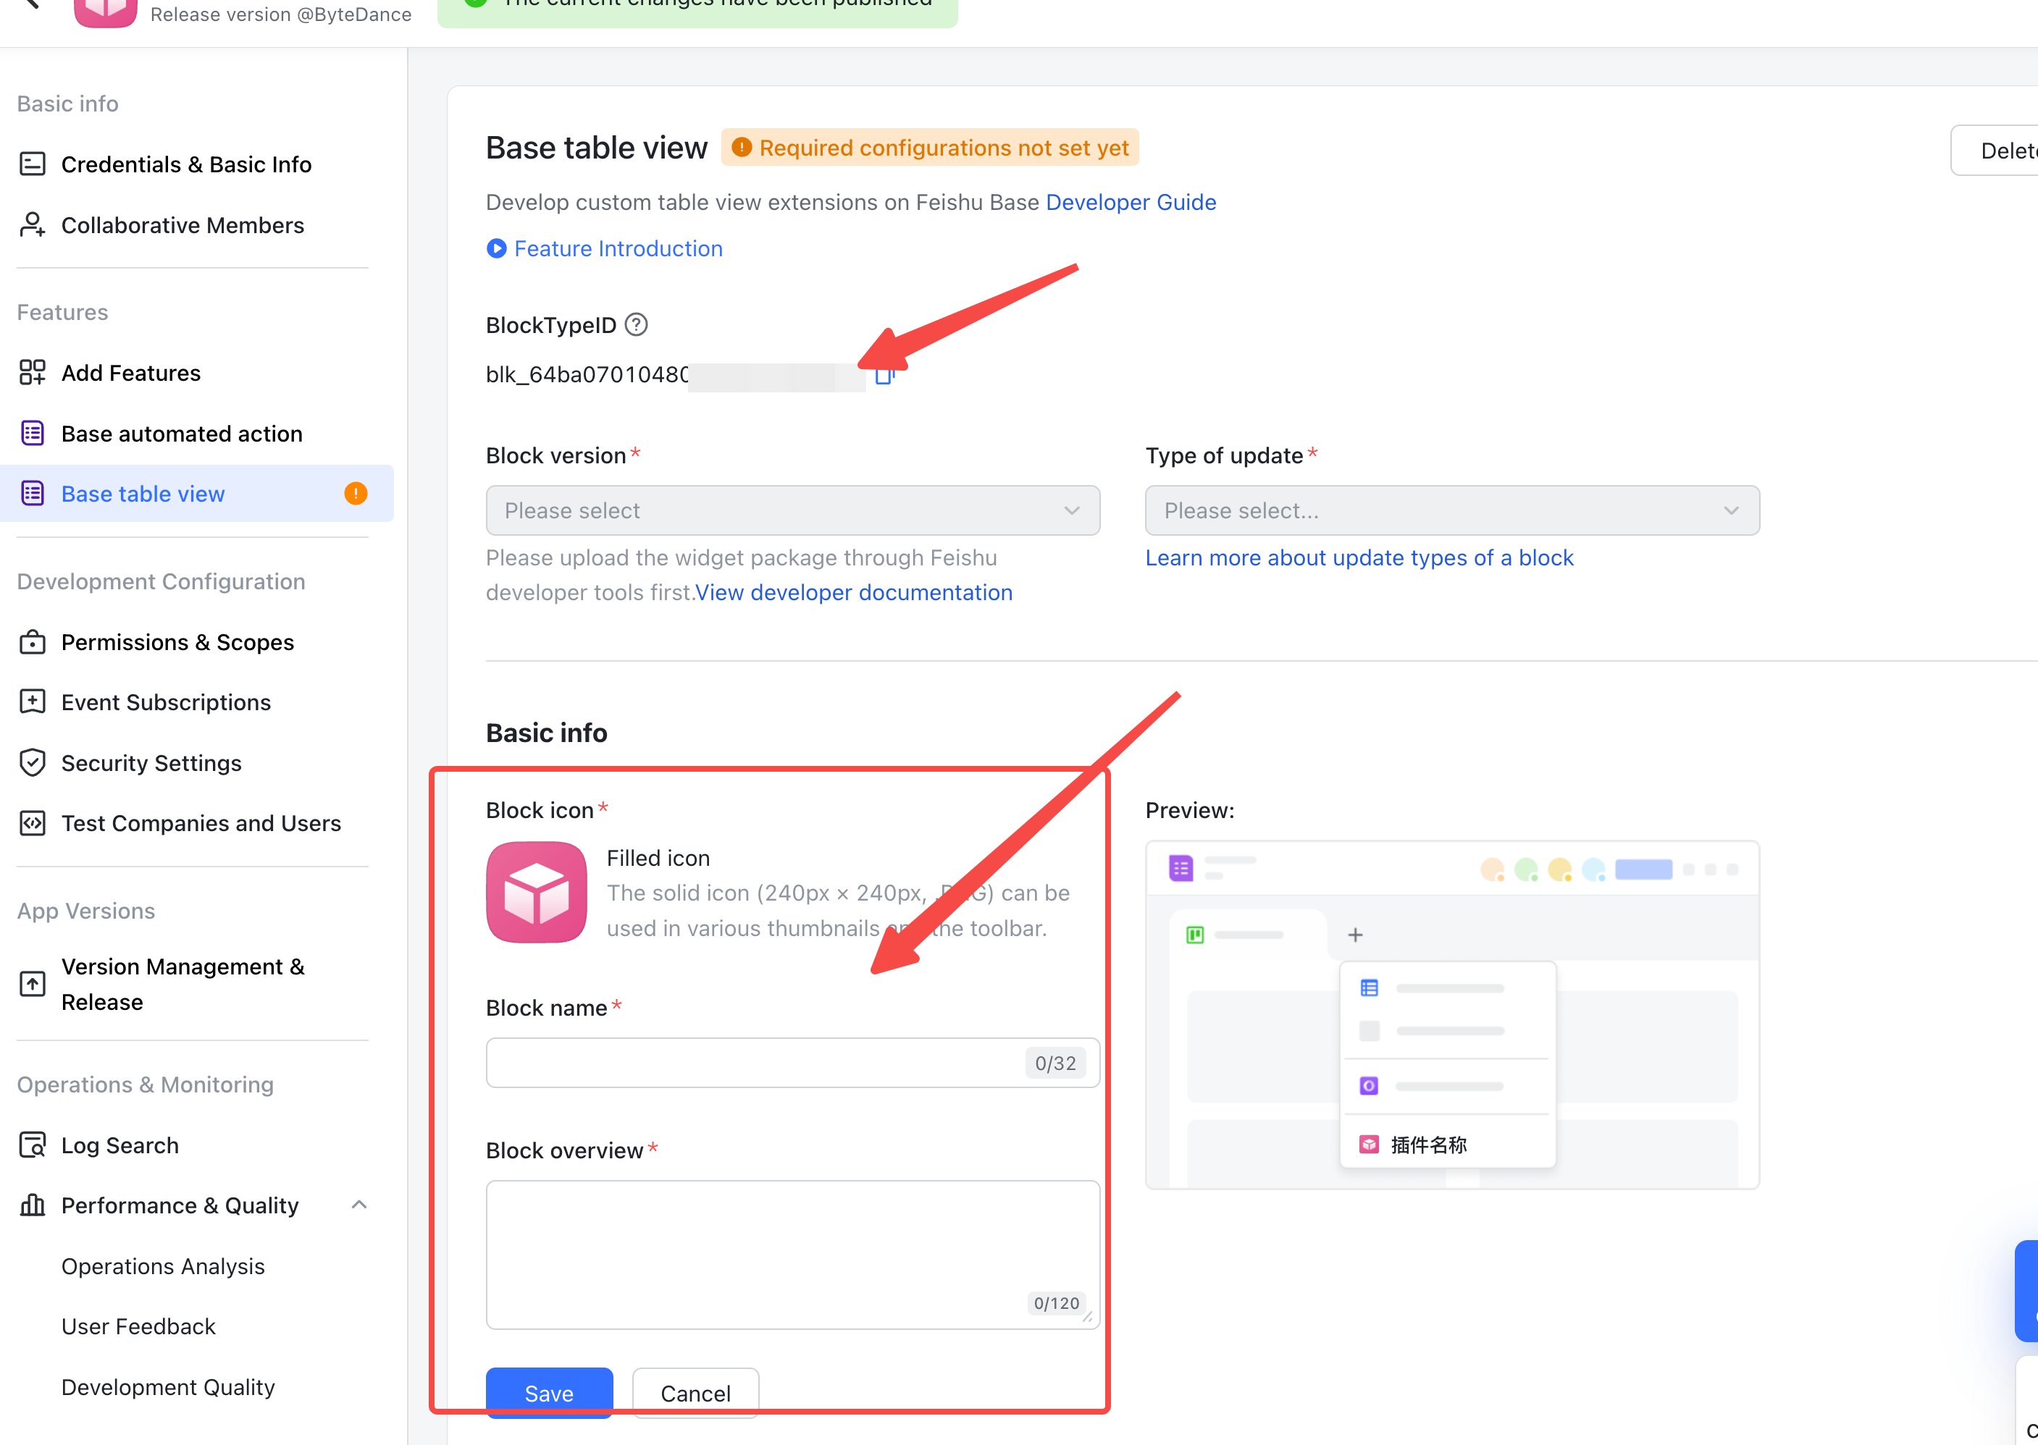Collapse the Performance & Quality section
Image resolution: width=2038 pixels, height=1445 pixels.
[x=358, y=1205]
